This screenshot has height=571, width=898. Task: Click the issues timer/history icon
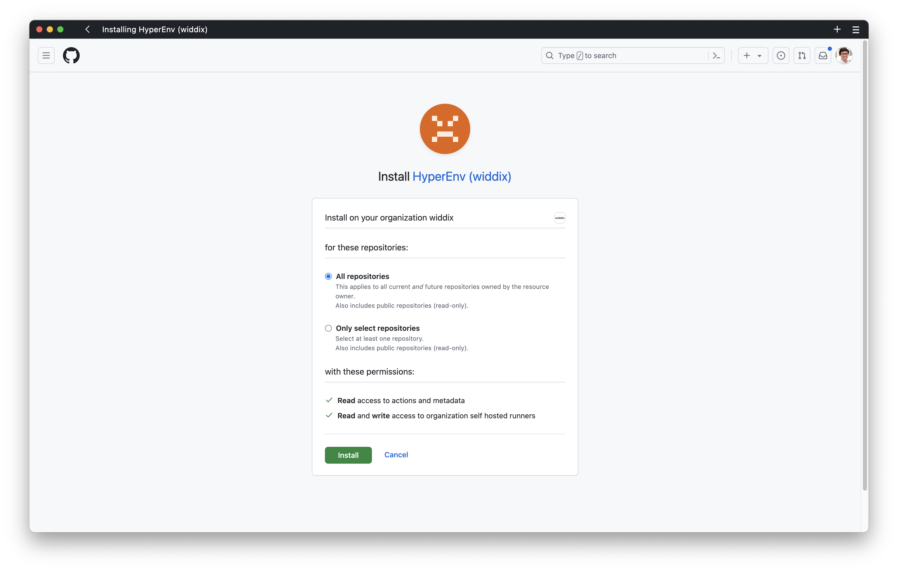point(782,56)
